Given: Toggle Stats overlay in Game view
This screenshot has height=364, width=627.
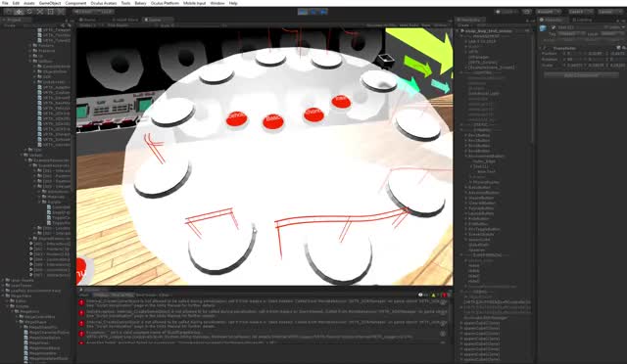Looking at the screenshot, I should coord(426,25).
